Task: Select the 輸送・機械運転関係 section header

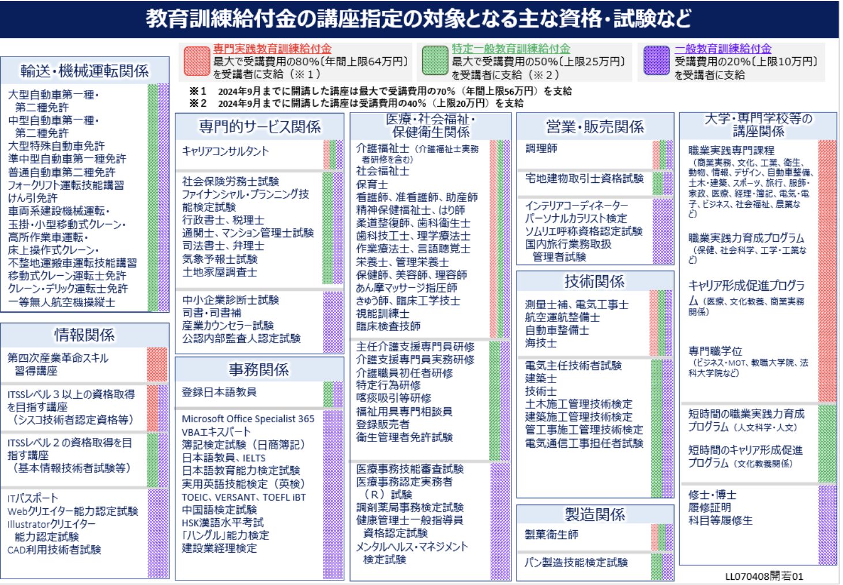Action: click(x=85, y=71)
